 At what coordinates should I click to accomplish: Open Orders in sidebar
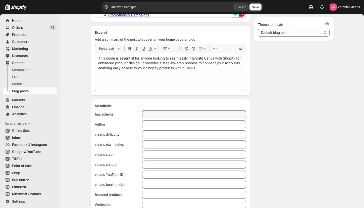click(x=17, y=28)
